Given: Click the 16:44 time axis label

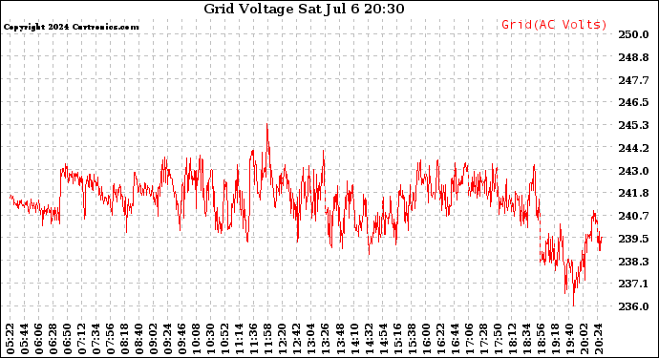Looking at the screenshot, I should pos(455,339).
